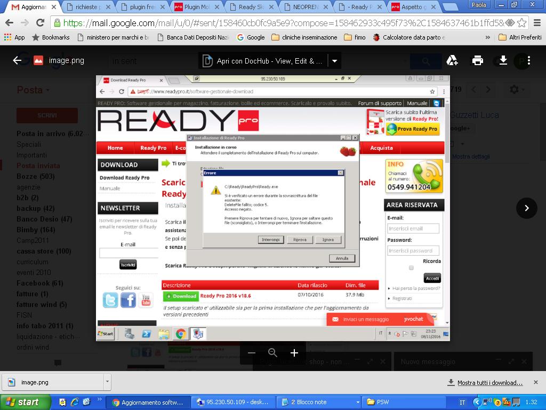Switch to the Aggiornamento Gmail tab
The image size is (546, 410).
34,6
